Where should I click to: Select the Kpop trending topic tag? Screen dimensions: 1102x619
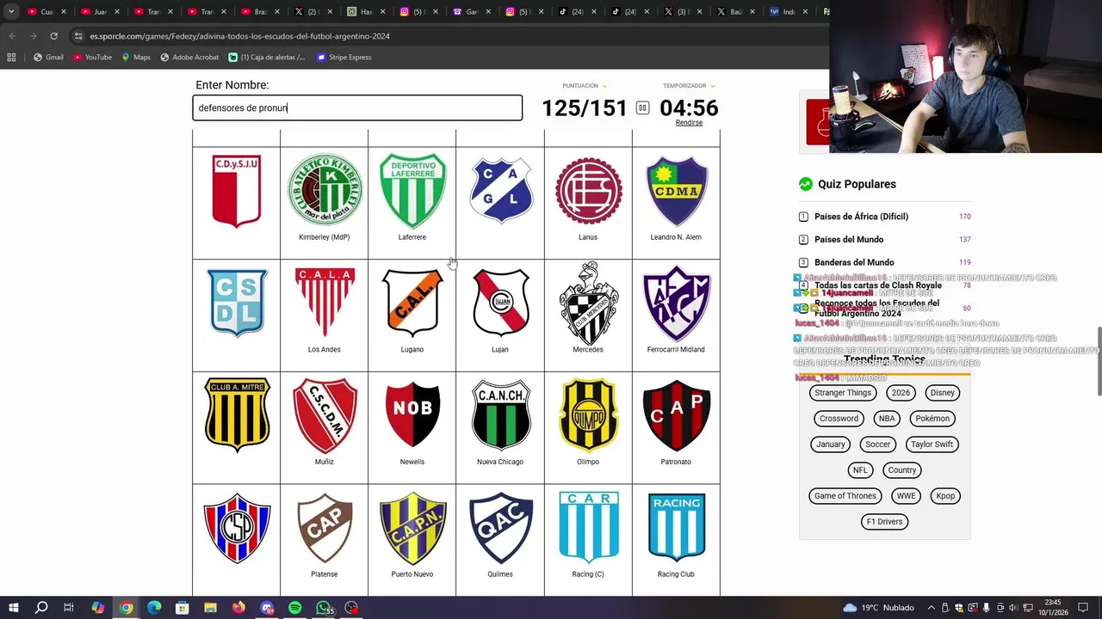(945, 496)
